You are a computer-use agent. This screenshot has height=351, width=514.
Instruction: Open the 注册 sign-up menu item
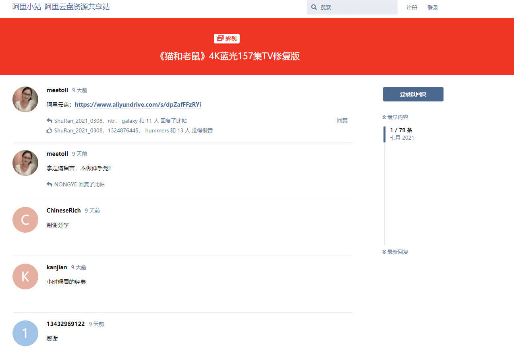(412, 8)
